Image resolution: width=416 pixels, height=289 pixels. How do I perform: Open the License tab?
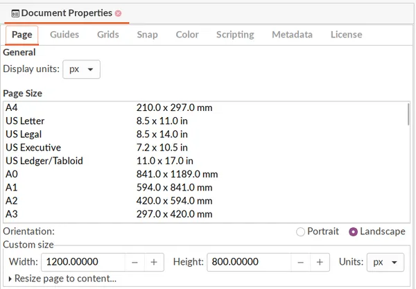point(346,35)
